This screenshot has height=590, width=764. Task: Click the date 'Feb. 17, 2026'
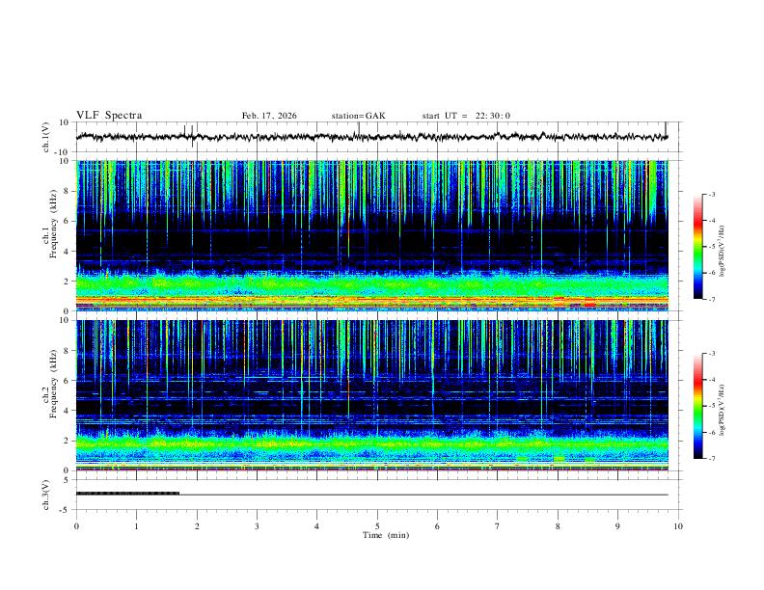click(x=269, y=116)
